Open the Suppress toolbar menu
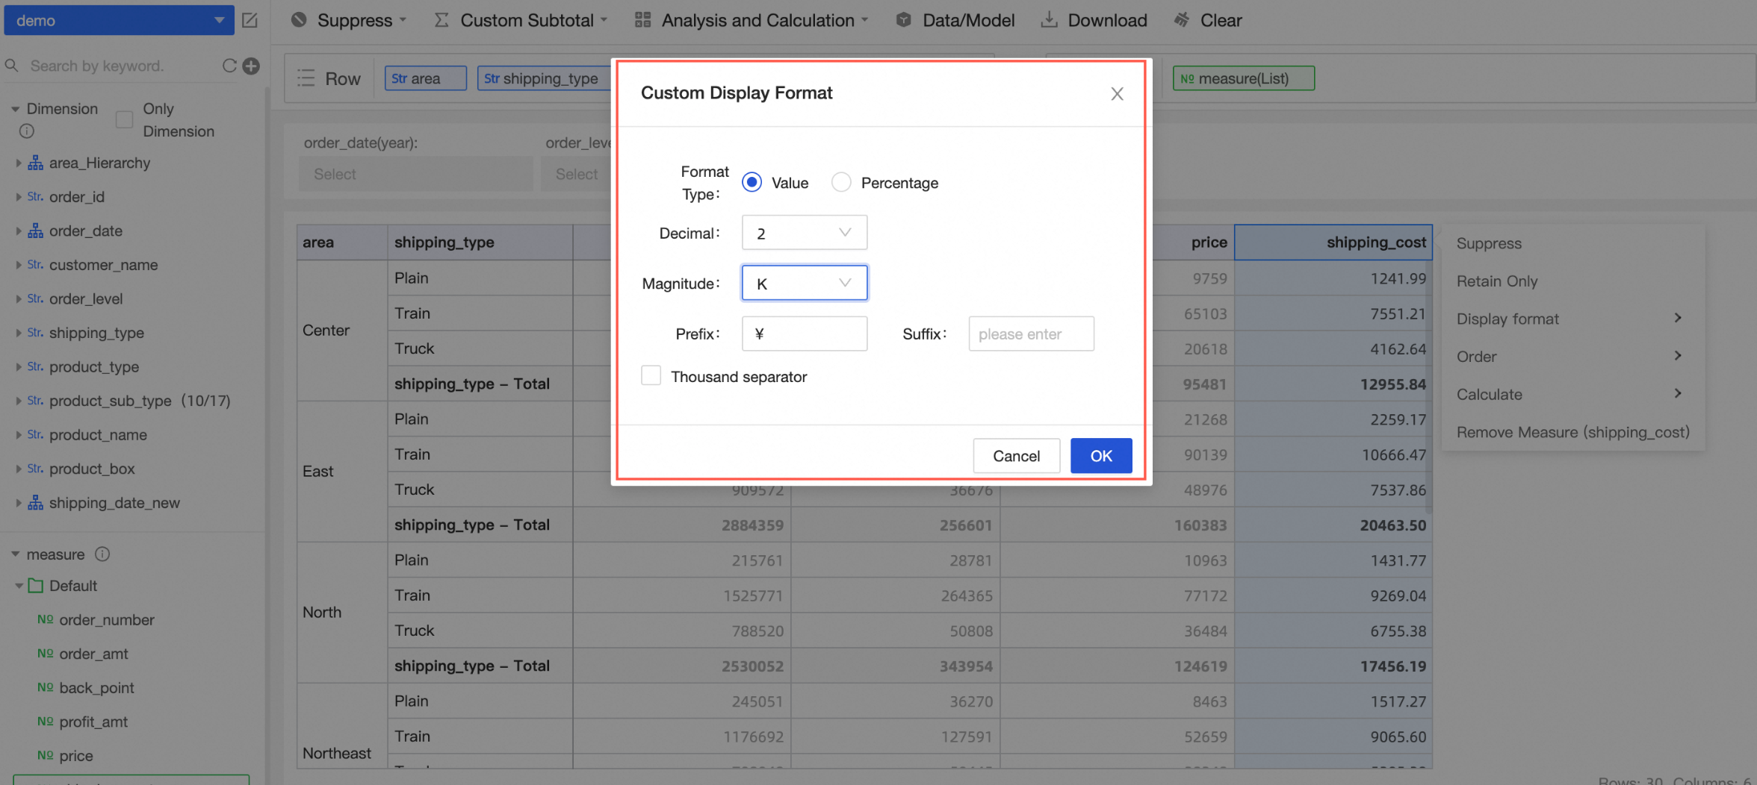This screenshot has width=1757, height=785. pyautogui.click(x=350, y=20)
